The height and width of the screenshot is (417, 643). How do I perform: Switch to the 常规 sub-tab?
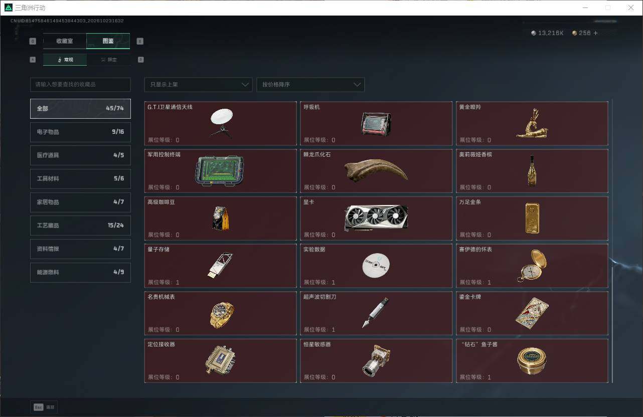tap(65, 60)
